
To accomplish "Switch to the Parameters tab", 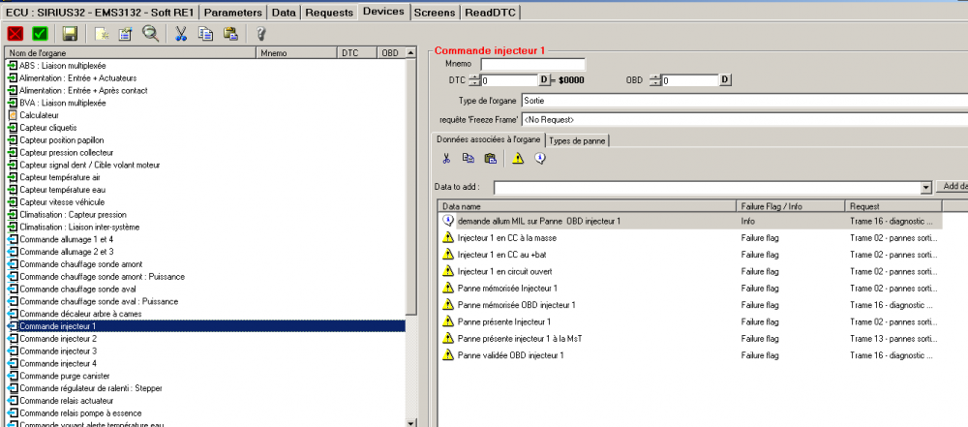I will (x=234, y=12).
